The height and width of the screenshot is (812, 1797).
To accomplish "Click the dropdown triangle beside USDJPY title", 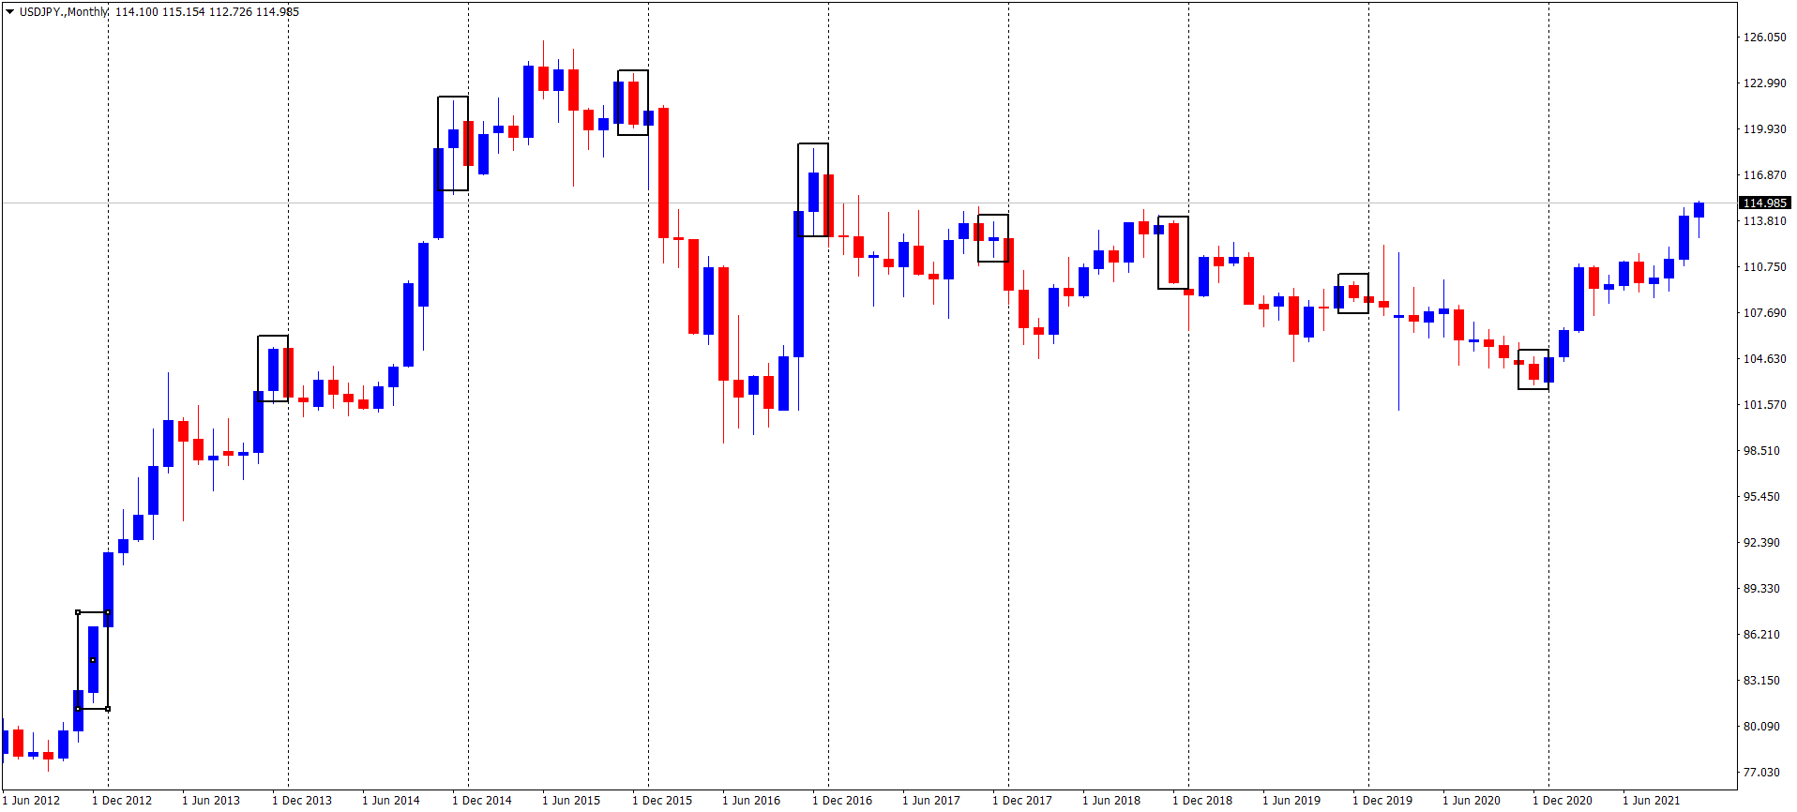I will (x=9, y=12).
